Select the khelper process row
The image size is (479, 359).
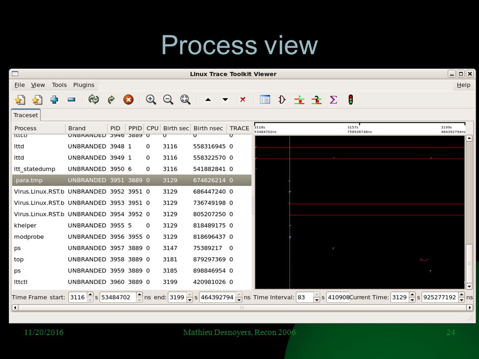(132, 225)
